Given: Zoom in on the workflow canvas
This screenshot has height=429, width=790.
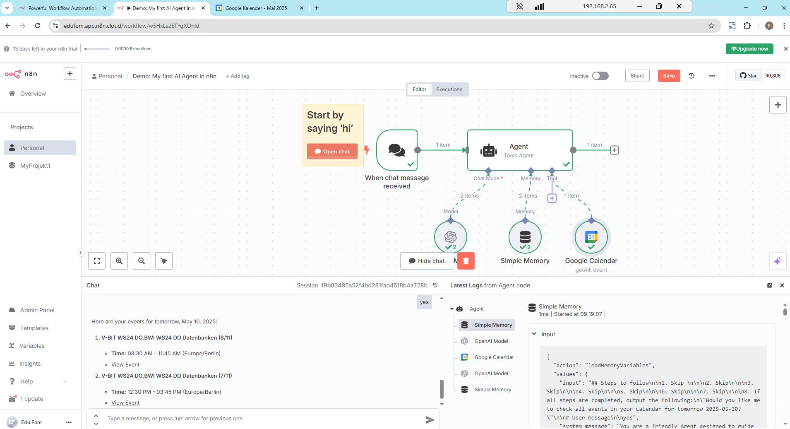Looking at the screenshot, I should (x=119, y=261).
